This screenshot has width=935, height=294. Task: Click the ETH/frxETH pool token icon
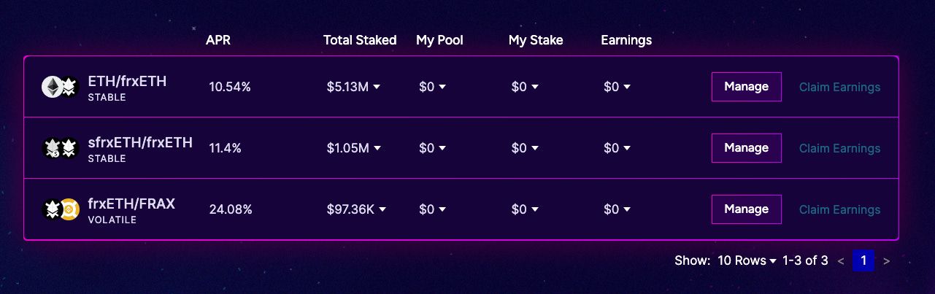coord(59,87)
